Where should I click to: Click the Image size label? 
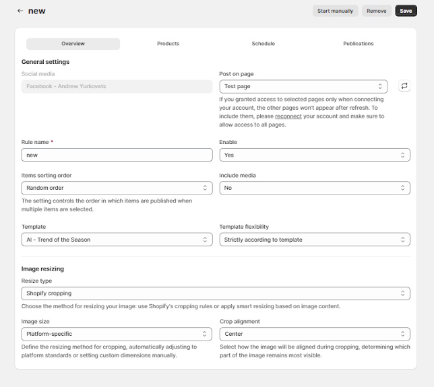click(36, 322)
